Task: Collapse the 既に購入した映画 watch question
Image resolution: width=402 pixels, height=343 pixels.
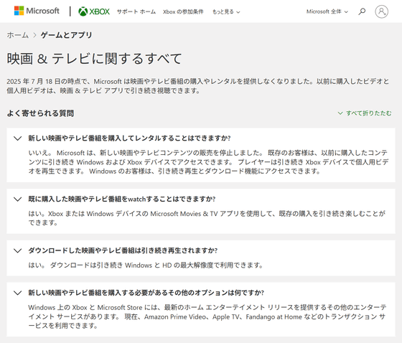Action: (17, 199)
